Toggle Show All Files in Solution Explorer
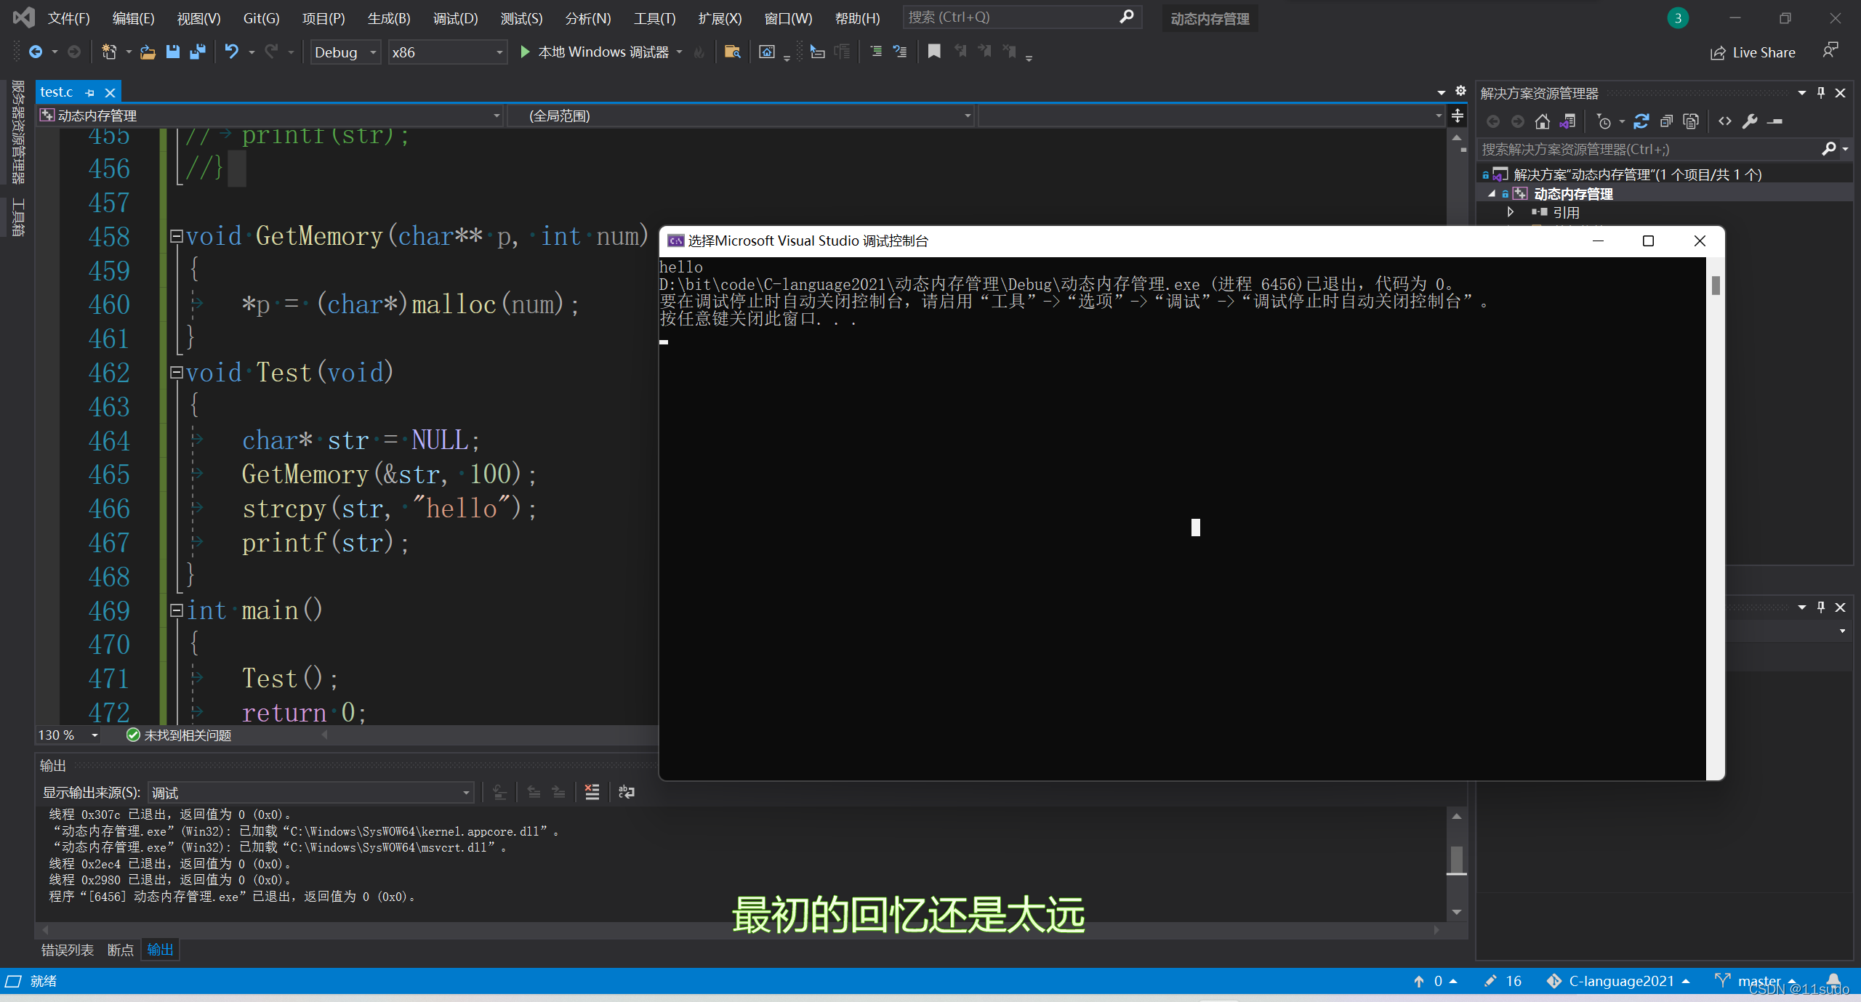1861x1002 pixels. (1691, 121)
